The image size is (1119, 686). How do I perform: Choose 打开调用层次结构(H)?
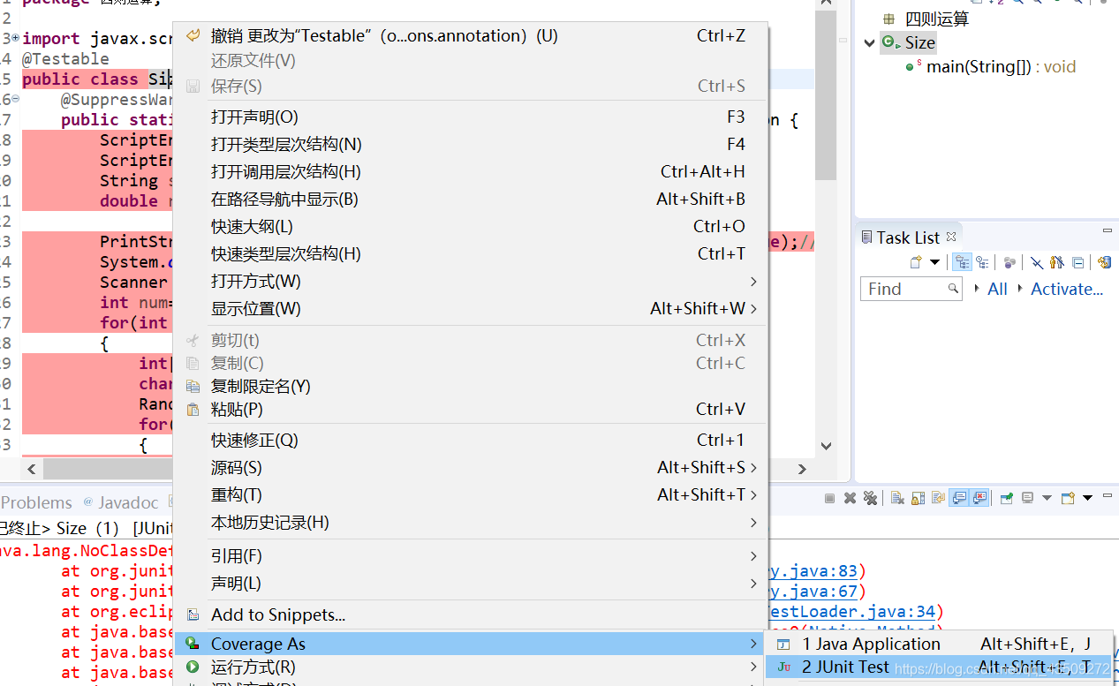click(472, 171)
